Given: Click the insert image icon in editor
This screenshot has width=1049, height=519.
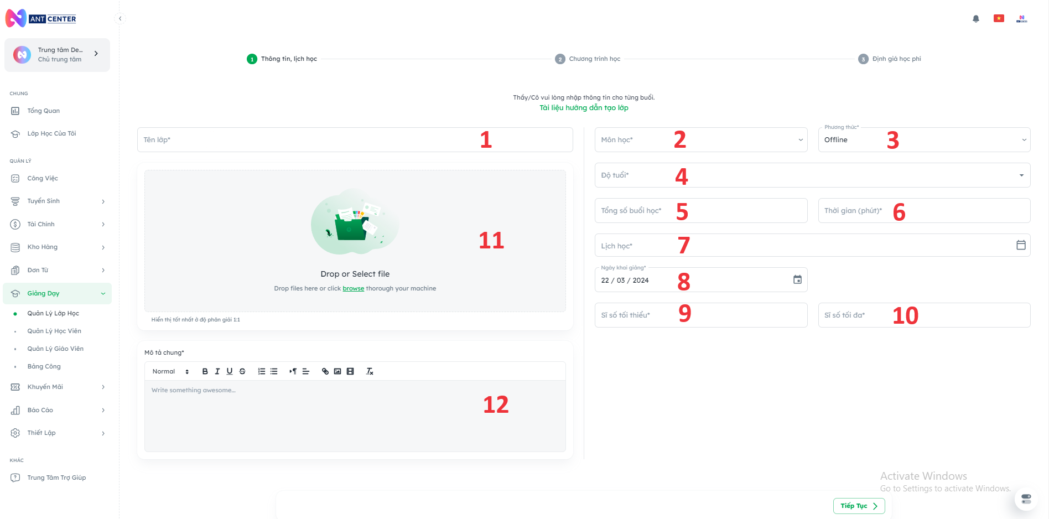Looking at the screenshot, I should click(x=337, y=371).
